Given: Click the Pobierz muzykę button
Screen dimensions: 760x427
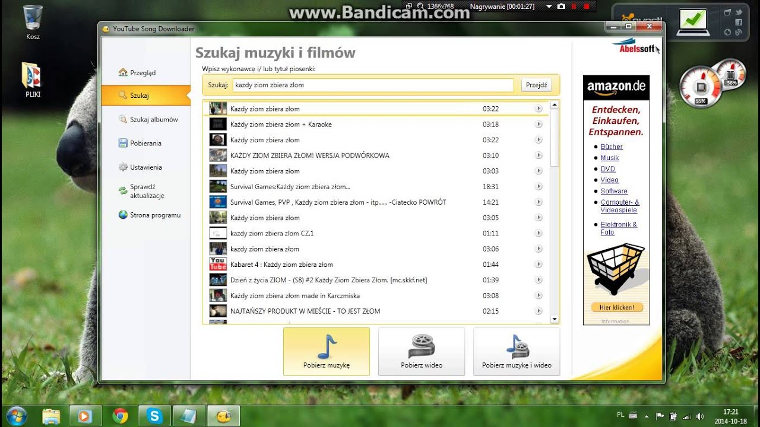Looking at the screenshot, I should pos(327,352).
